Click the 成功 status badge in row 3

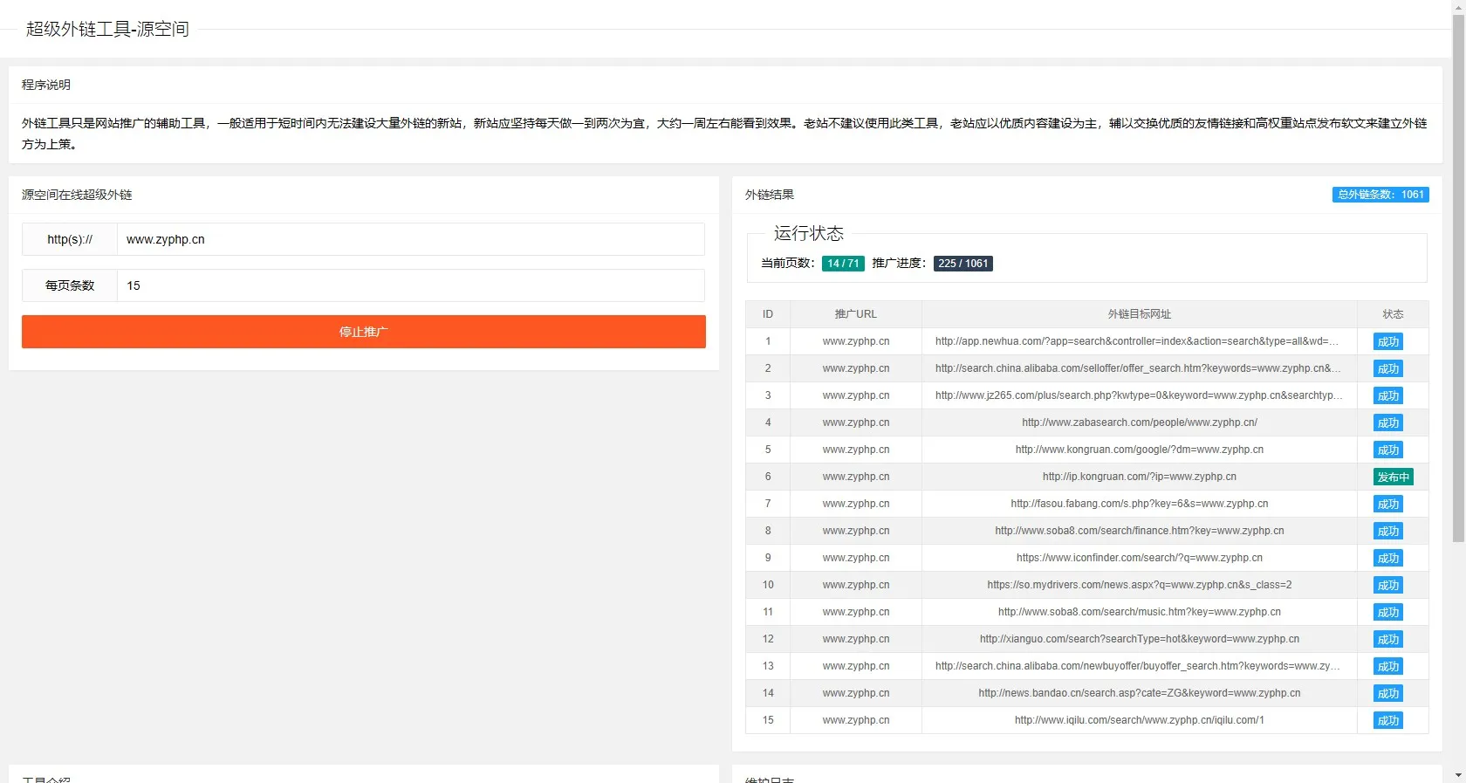point(1388,396)
